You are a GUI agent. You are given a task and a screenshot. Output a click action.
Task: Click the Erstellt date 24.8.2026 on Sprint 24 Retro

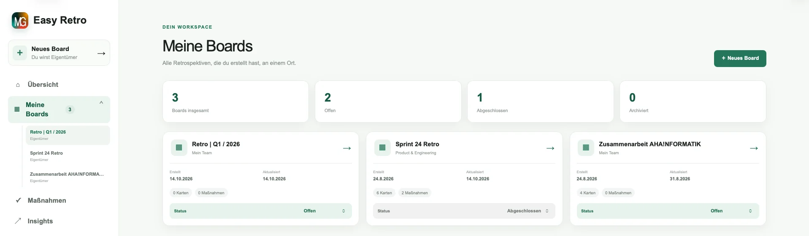click(383, 179)
